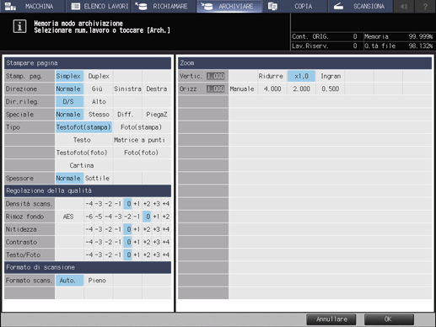Viewport: 436px width, 327px height.
Task: Set Testo/Foto to +1
Action: point(137,255)
